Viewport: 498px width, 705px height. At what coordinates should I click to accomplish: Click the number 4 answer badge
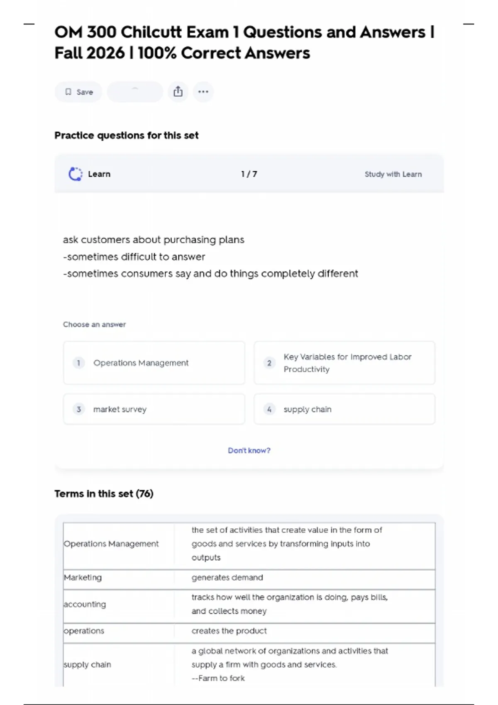269,409
